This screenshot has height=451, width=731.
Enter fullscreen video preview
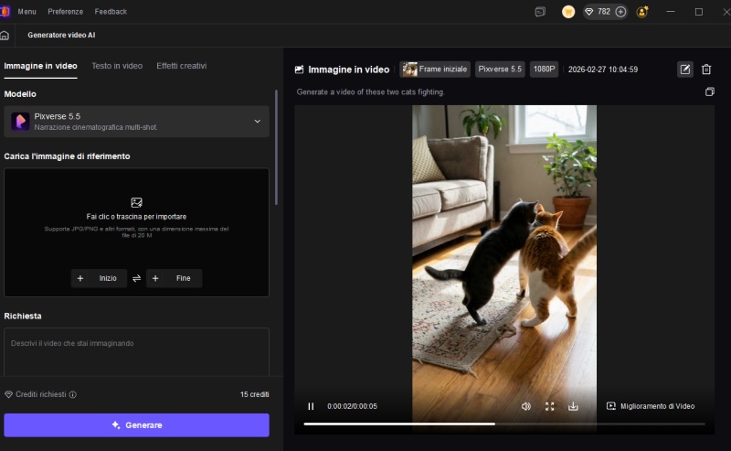point(550,406)
